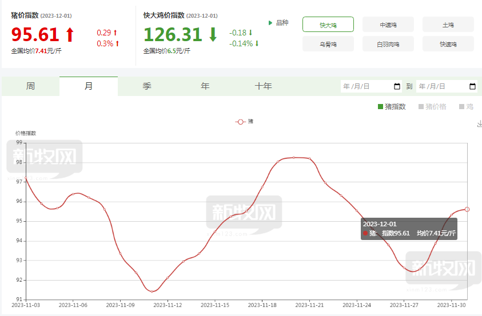Select the 快大鸡 breed button
Screen dimensions: 482x316
328,25
